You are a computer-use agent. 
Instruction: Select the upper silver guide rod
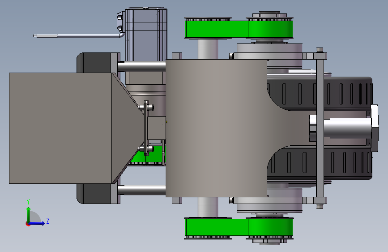(x=142, y=67)
